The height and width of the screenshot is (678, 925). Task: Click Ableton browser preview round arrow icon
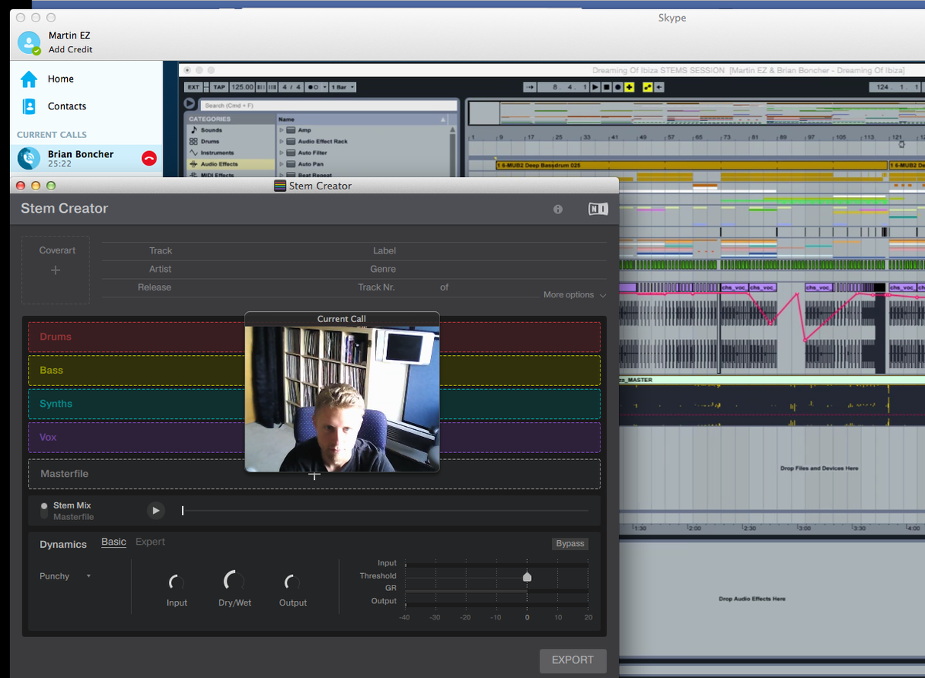tap(190, 103)
